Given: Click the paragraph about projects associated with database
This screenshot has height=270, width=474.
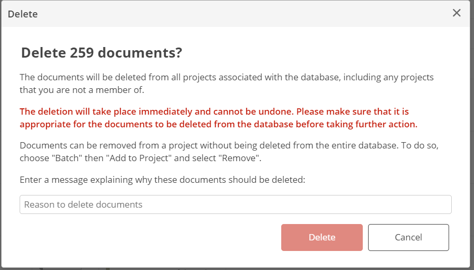Looking at the screenshot, I should pos(227,83).
